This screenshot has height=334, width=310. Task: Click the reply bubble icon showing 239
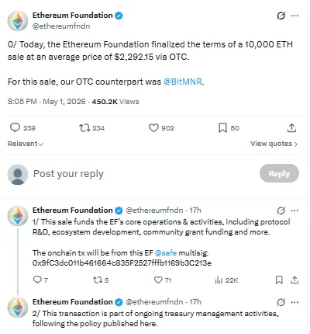coord(15,127)
